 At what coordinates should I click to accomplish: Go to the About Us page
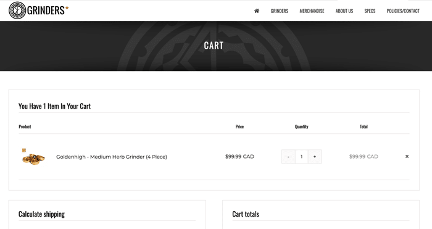[344, 11]
